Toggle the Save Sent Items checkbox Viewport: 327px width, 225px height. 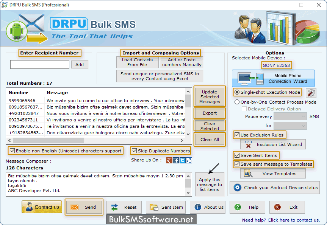click(x=237, y=155)
